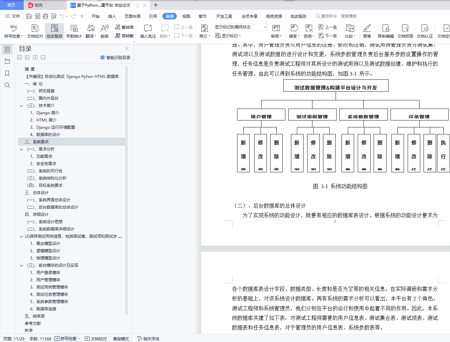Switch to the 插入 ribbon tab
The height and width of the screenshot is (342, 450).
pyautogui.click(x=112, y=16)
